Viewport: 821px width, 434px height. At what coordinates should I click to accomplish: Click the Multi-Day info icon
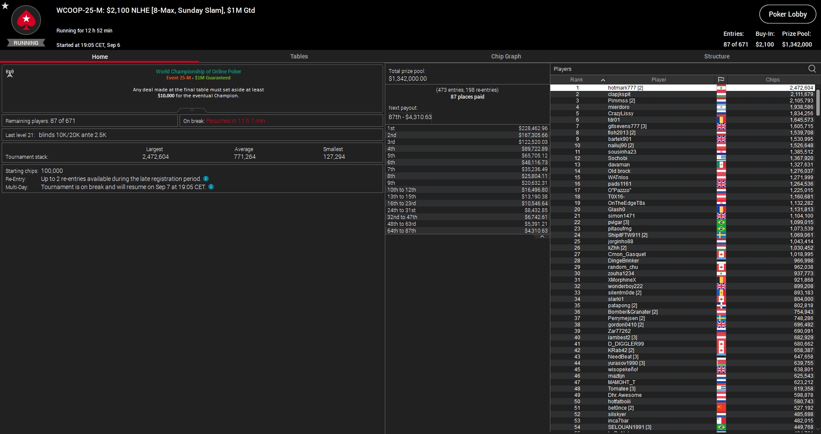point(211,186)
